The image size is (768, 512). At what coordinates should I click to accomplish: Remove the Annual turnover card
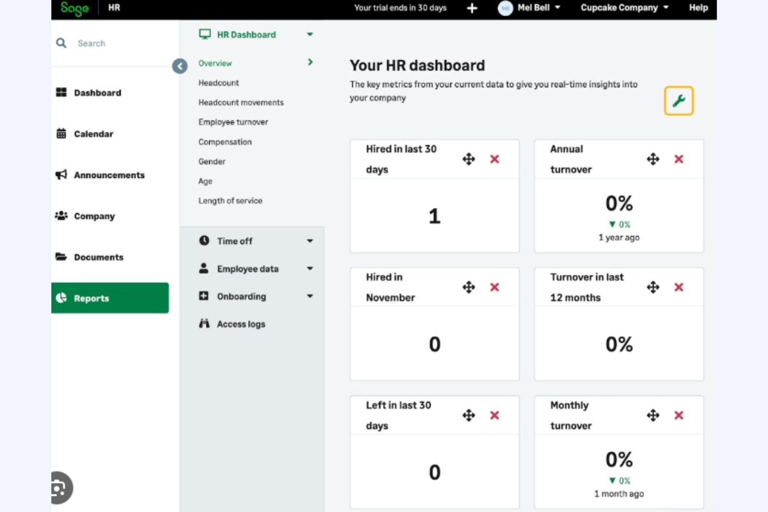tap(679, 159)
